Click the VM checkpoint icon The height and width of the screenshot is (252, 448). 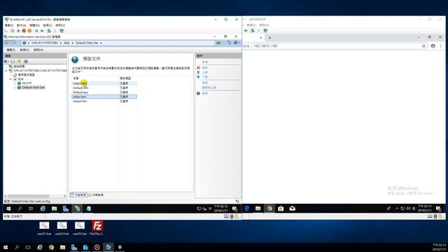coord(49,31)
